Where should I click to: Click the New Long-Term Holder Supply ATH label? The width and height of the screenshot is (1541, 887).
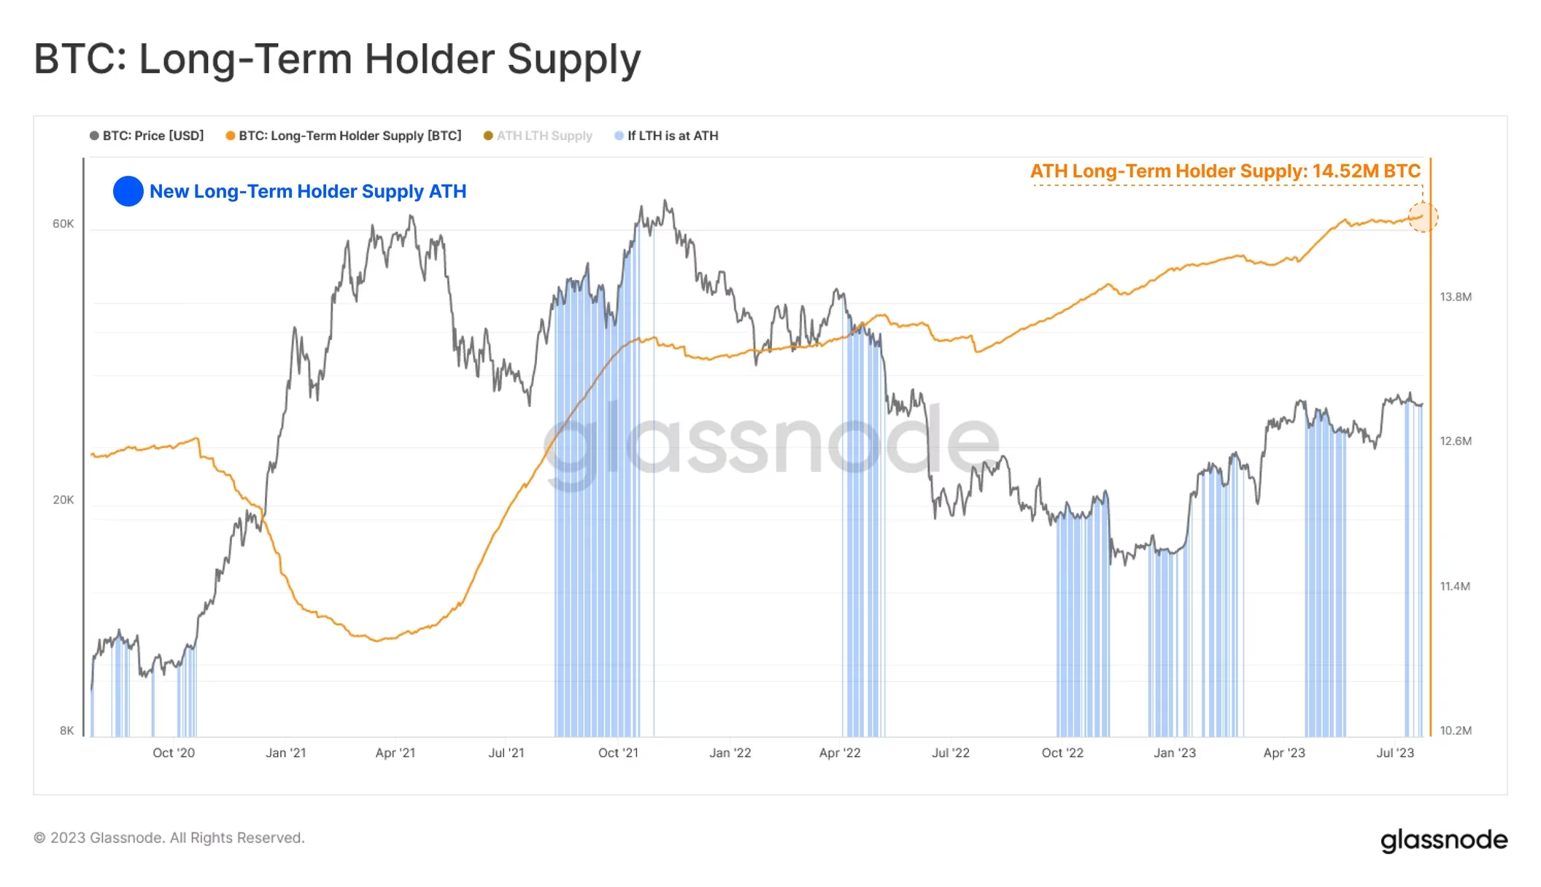[x=308, y=191]
